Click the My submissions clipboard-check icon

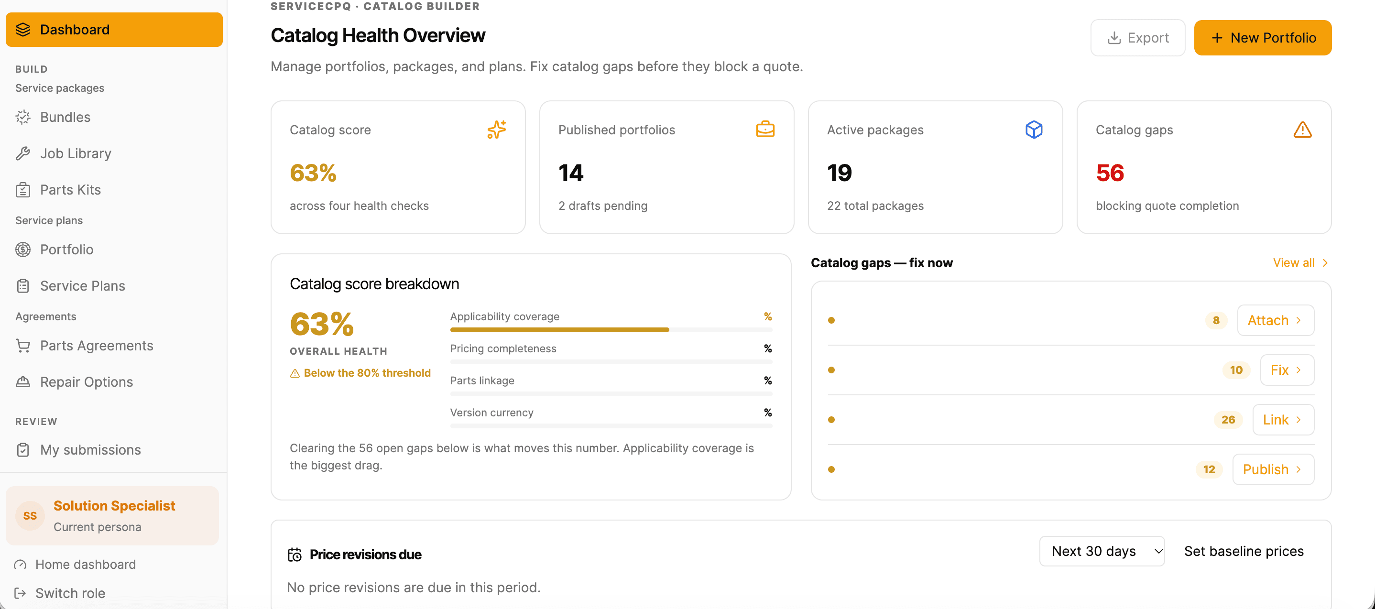click(23, 450)
